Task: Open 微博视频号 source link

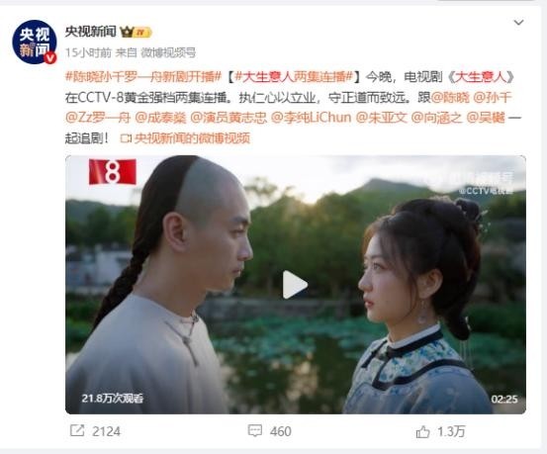Action: [x=168, y=53]
